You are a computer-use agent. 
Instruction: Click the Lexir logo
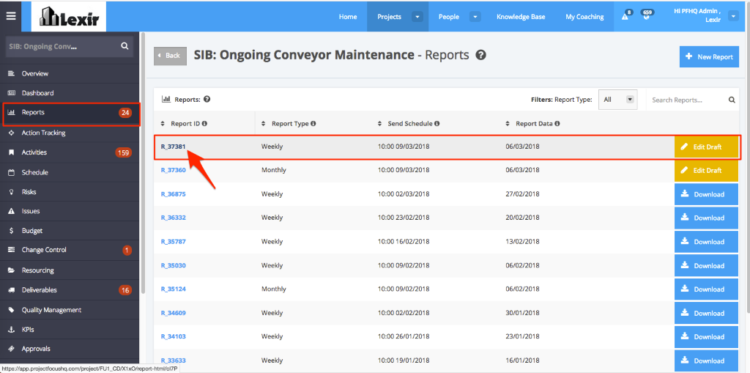[x=69, y=17]
